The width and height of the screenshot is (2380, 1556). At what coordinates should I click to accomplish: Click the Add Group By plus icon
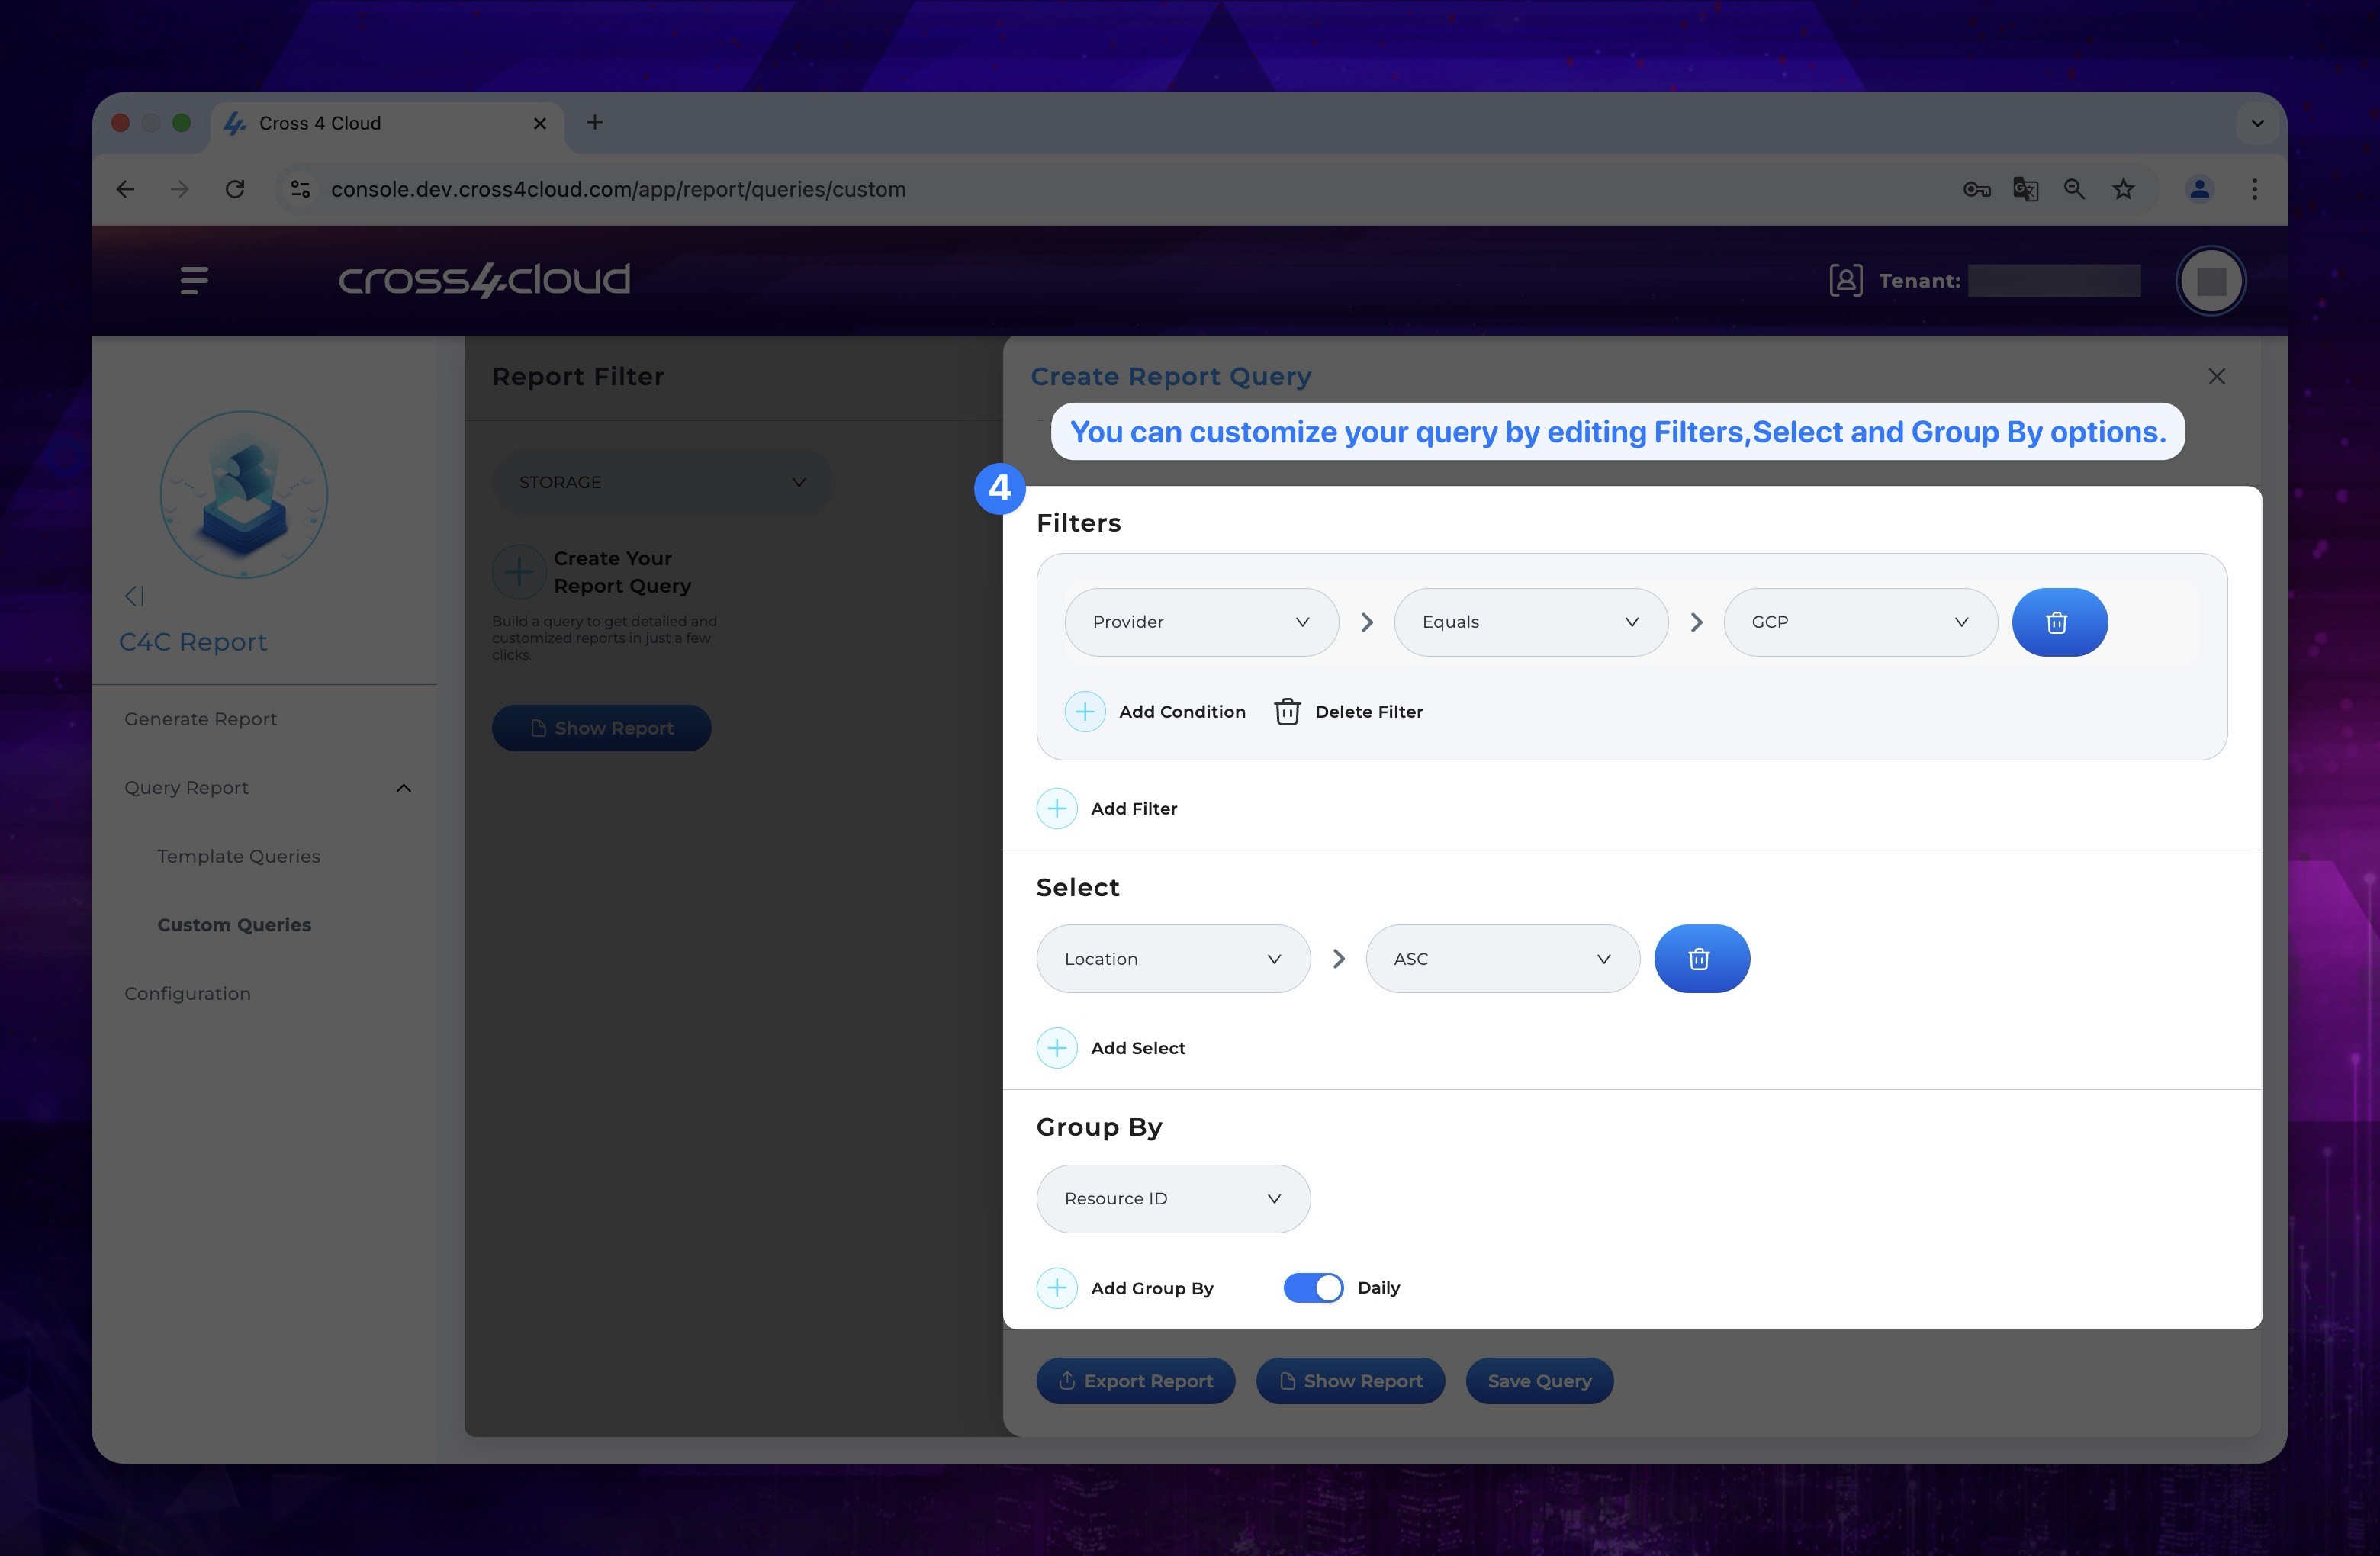(x=1057, y=1287)
